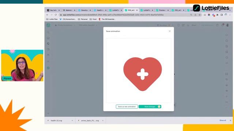Toggle the browser side panel icon
234x131 pixels.
pos(222,15)
